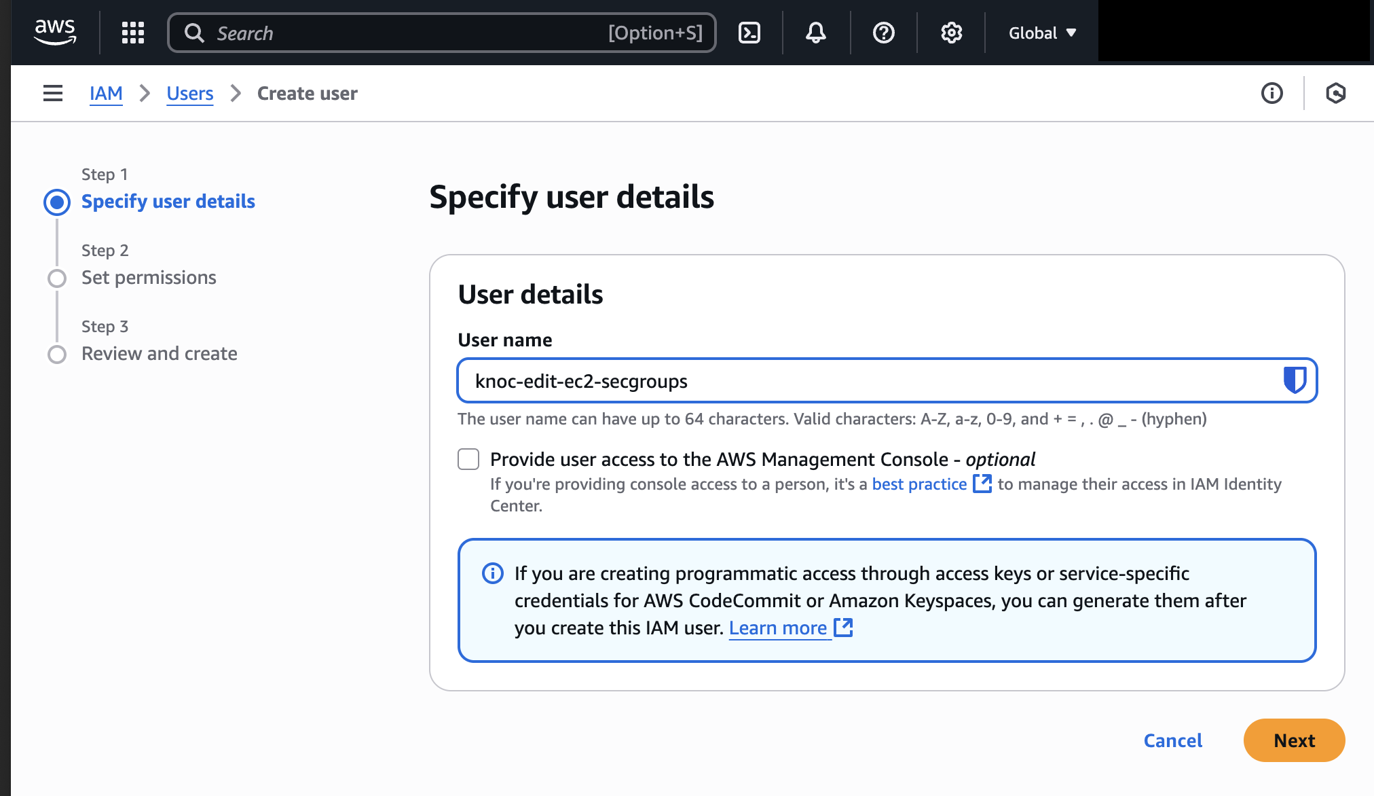Viewport: 1374px width, 796px height.
Task: Open the Notifications center icon near Info
Action: click(1335, 93)
